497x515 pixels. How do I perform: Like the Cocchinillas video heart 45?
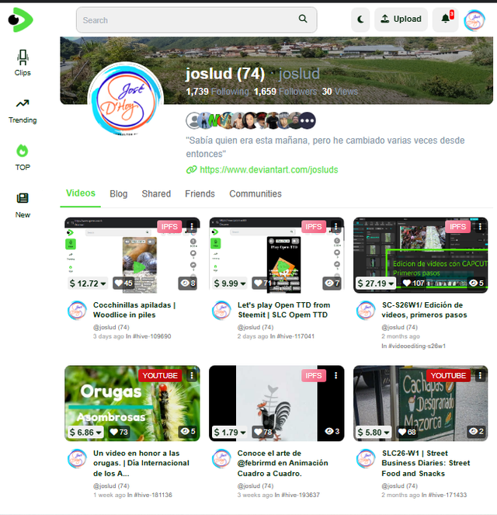pos(123,283)
